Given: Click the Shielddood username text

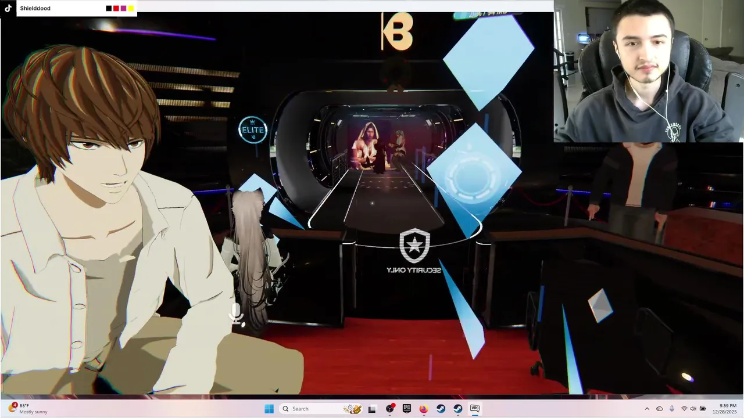Looking at the screenshot, I should click(x=35, y=9).
